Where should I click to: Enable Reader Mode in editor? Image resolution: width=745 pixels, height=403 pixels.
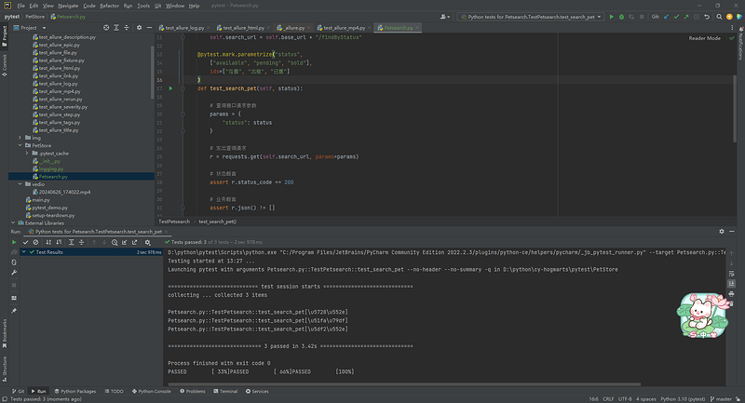coord(704,38)
